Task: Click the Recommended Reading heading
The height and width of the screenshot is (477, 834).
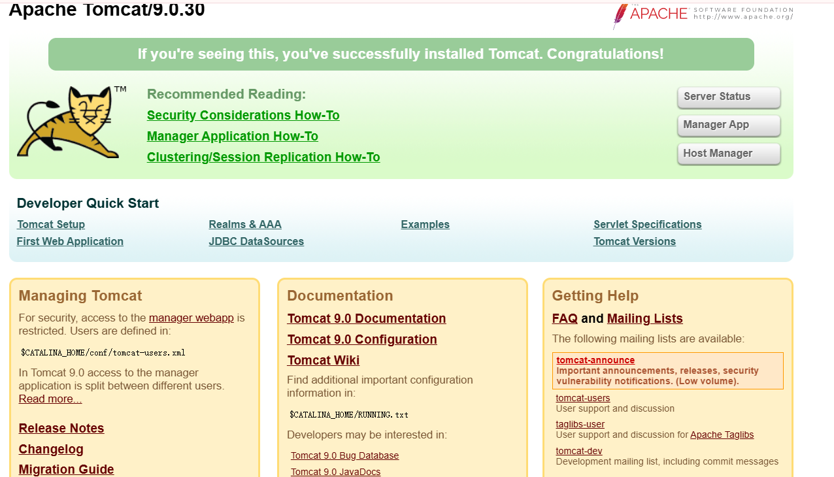Action: [x=226, y=94]
